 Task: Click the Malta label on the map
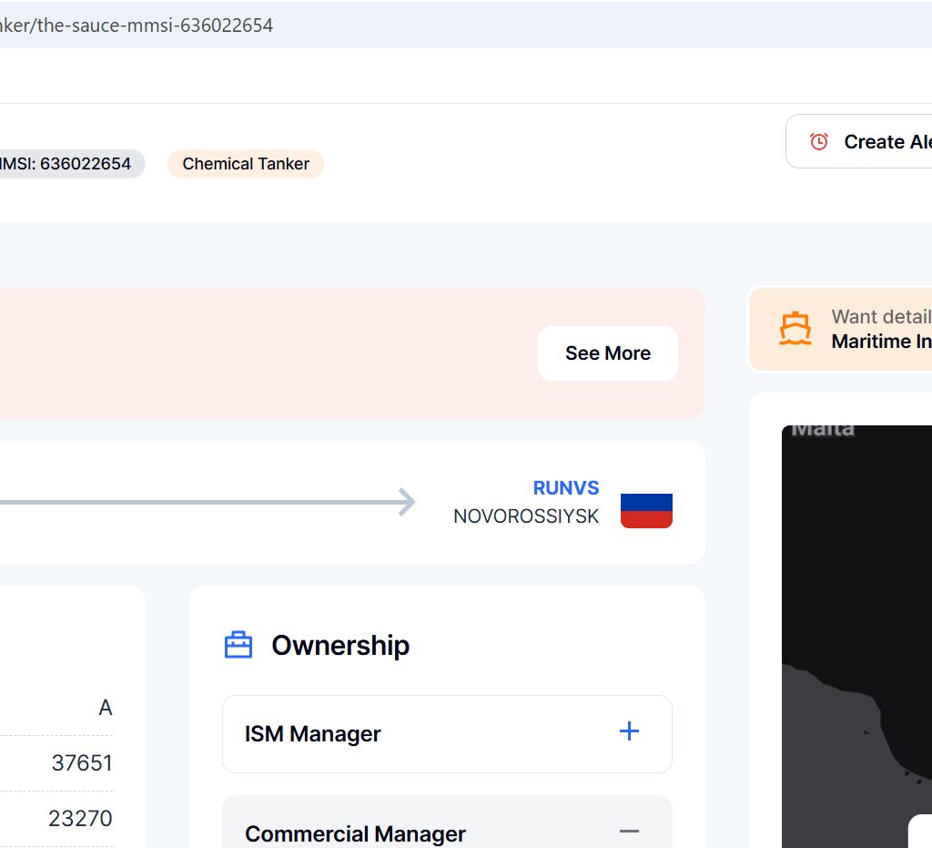tap(823, 429)
